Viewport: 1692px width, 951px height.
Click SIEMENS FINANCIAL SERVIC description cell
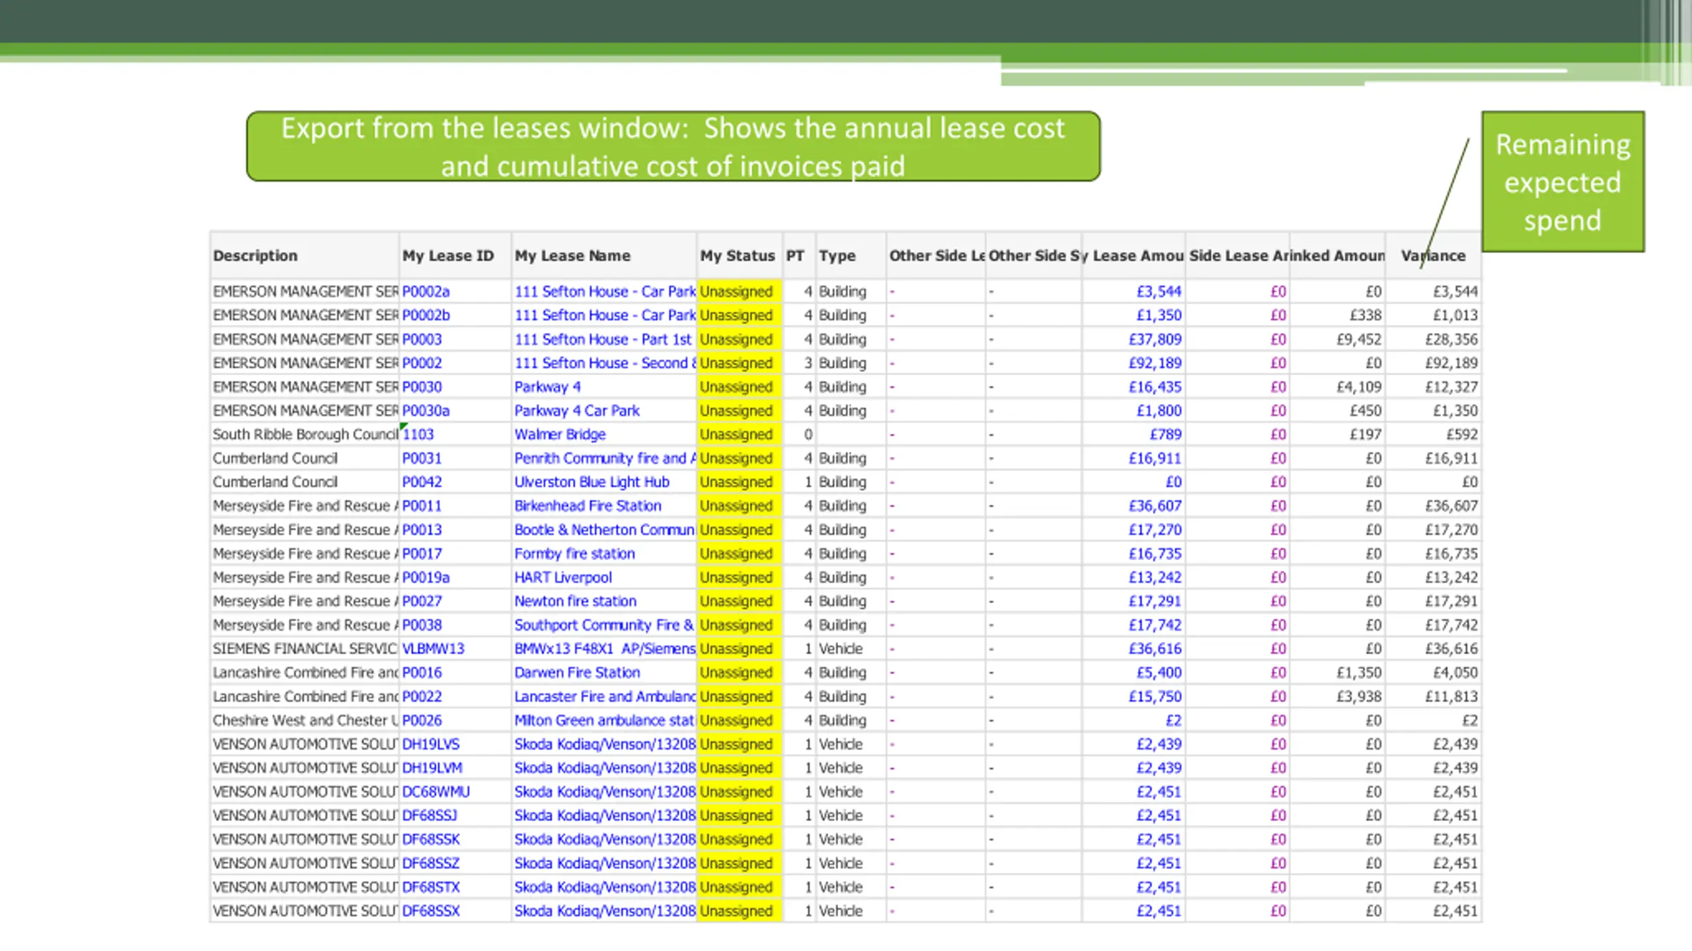305,649
